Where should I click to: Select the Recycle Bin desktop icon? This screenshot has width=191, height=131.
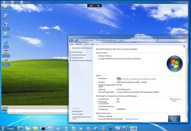[x=6, y=35]
